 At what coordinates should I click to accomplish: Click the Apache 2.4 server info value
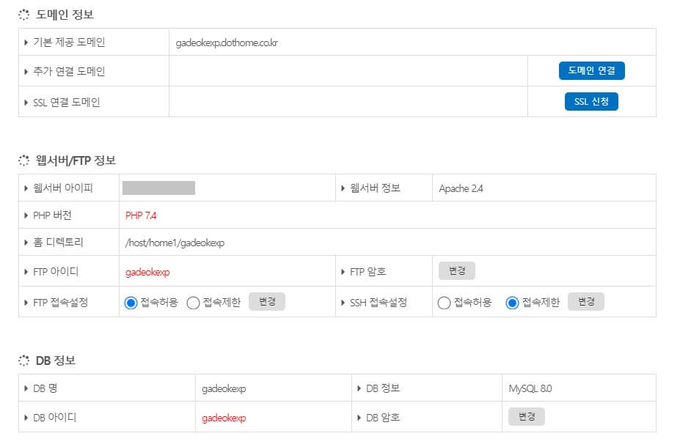(x=461, y=189)
